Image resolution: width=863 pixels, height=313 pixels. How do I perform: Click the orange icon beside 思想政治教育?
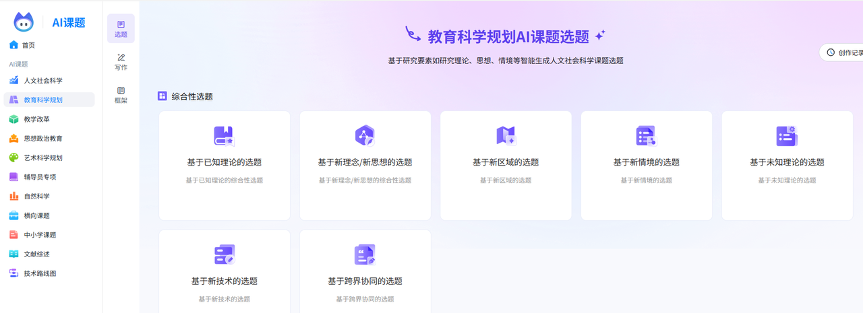coord(13,138)
